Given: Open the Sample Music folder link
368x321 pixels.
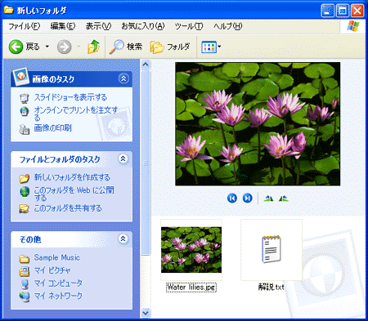Looking at the screenshot, I should pyautogui.click(x=56, y=257).
